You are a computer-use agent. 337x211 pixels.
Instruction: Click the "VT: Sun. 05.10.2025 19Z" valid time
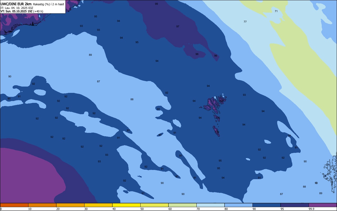click(x=16, y=11)
